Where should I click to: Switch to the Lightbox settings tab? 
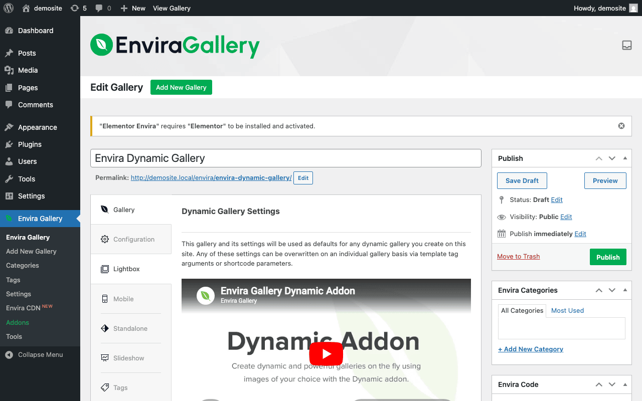click(125, 269)
